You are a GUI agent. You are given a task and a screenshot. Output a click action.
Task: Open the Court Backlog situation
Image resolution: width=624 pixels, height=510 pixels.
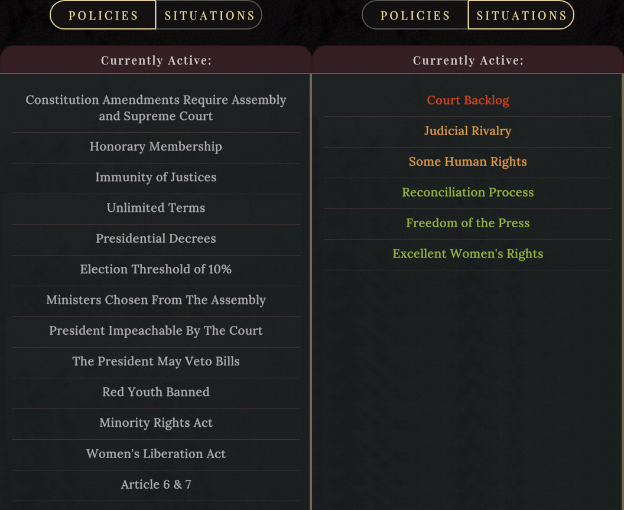pos(468,100)
